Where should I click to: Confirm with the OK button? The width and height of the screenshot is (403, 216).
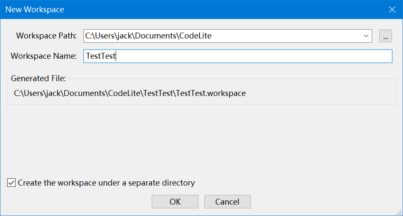tap(175, 202)
